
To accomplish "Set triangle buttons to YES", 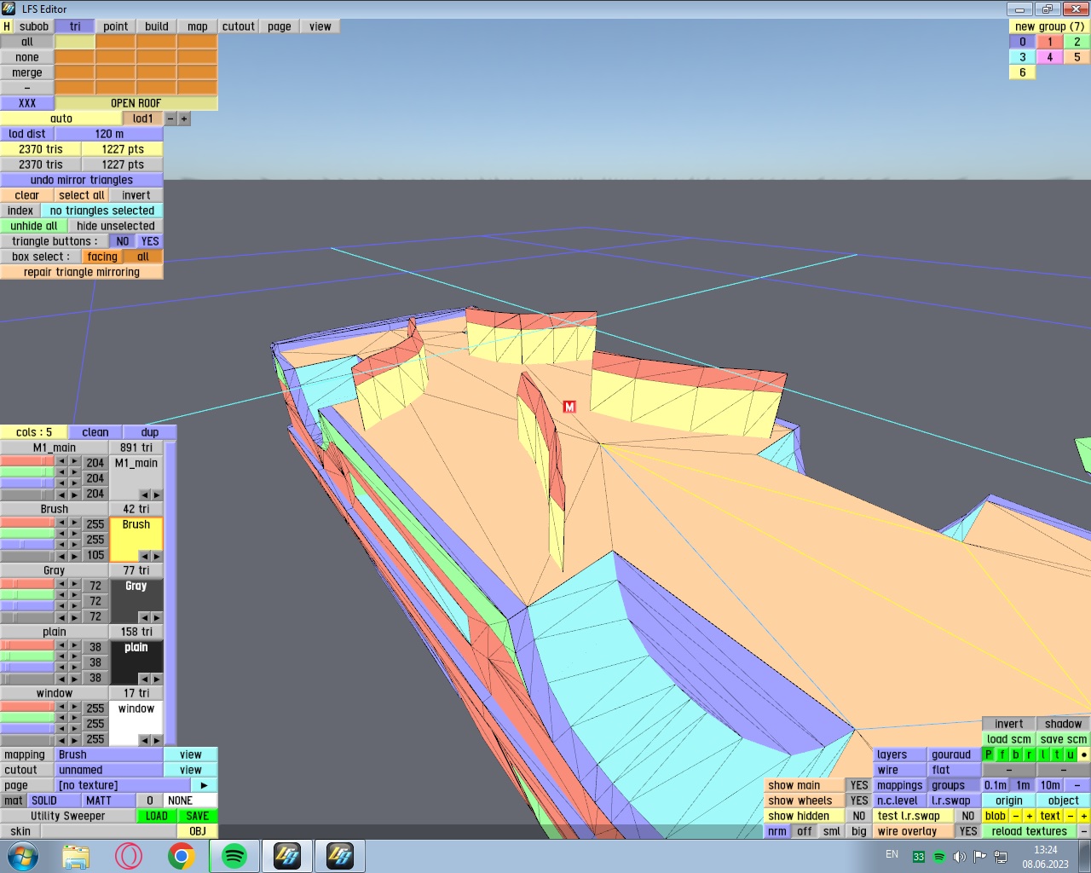I will pos(150,241).
